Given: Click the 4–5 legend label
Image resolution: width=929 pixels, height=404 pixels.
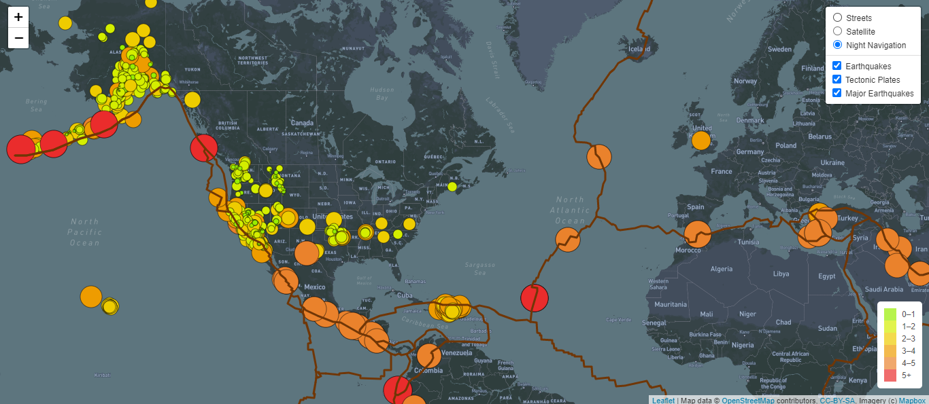Looking at the screenshot, I should (909, 363).
